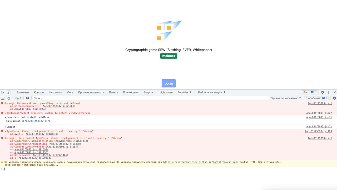Switch to the Сеть tab

[70, 92]
